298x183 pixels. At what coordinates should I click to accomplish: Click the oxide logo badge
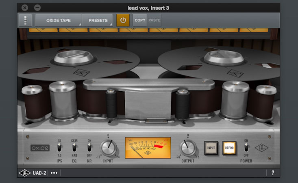[x=40, y=148]
